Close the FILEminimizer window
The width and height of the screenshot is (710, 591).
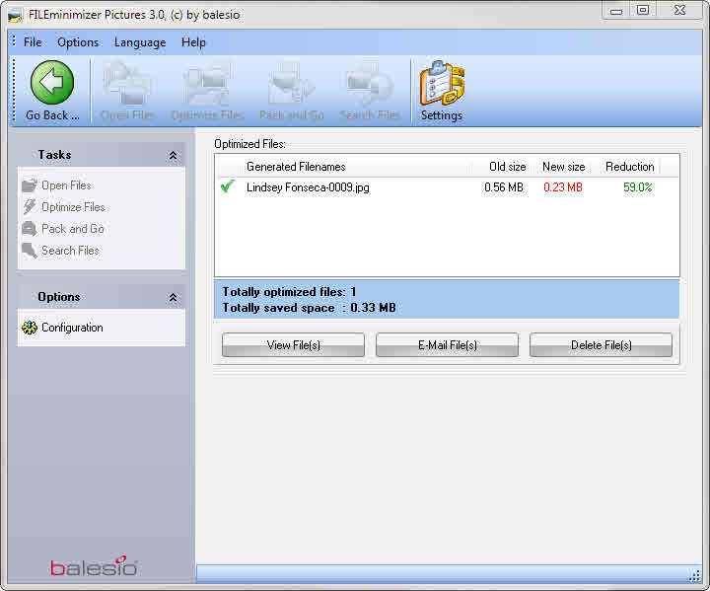679,10
